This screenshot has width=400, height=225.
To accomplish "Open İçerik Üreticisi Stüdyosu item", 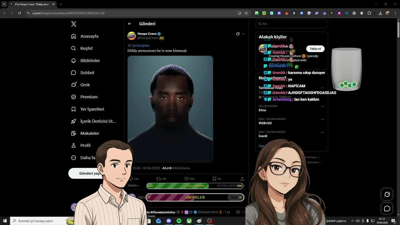I will coord(93,121).
